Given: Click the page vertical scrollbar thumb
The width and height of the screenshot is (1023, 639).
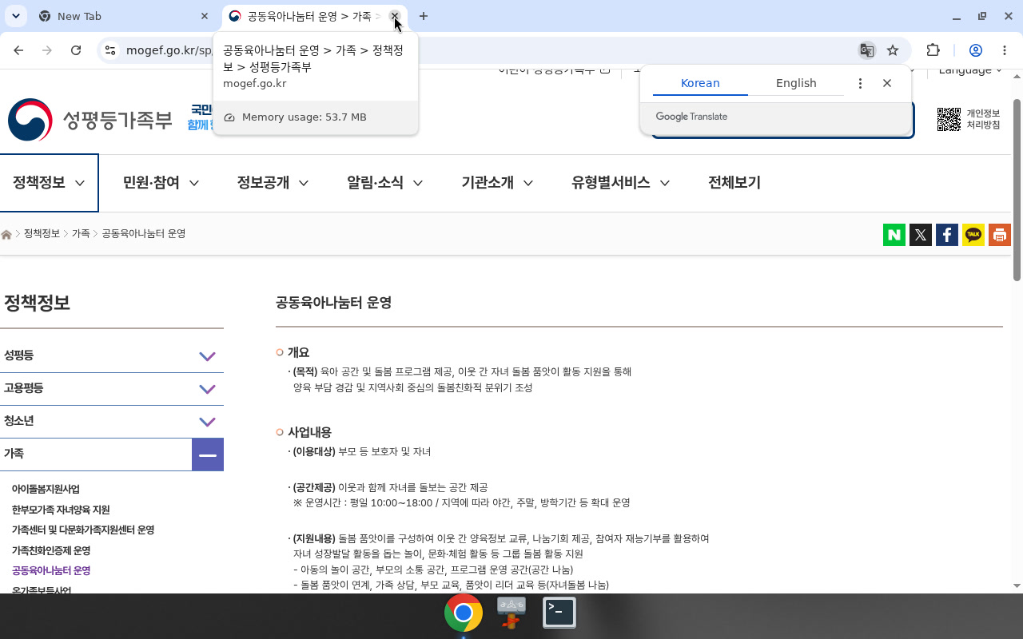Looking at the screenshot, I should coord(1017,189).
